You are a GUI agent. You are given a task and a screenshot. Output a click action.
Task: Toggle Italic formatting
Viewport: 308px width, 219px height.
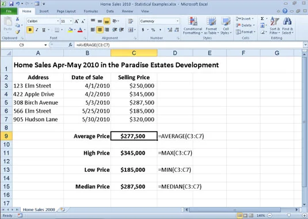click(37, 30)
